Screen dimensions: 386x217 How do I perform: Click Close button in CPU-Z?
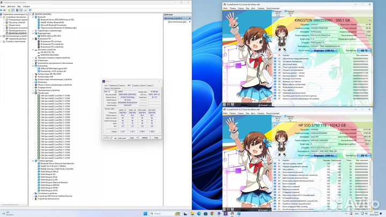(x=156, y=138)
